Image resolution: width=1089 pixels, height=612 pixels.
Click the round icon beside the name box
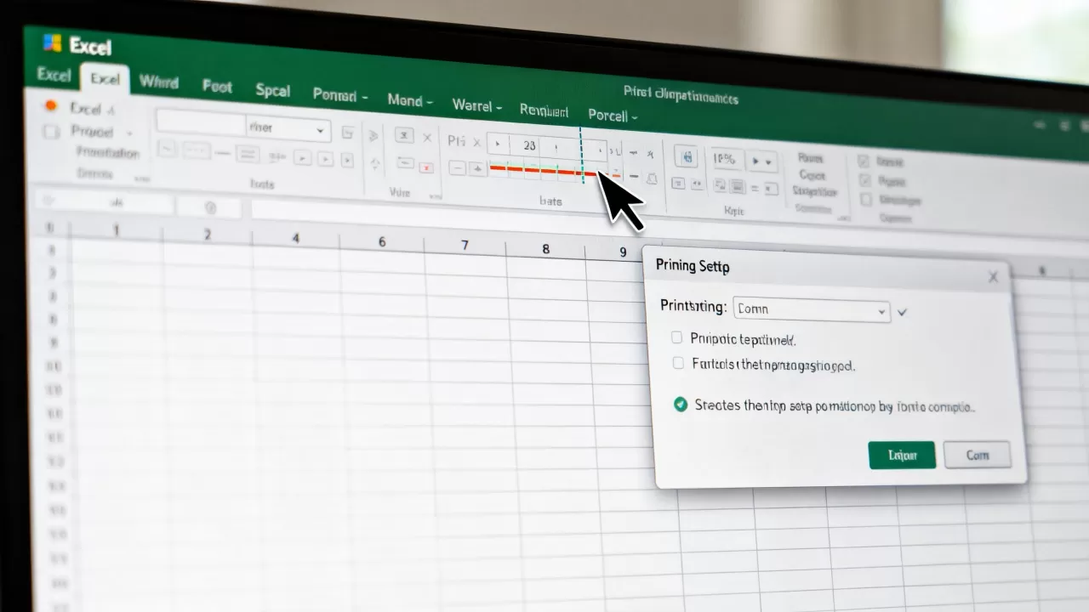tap(210, 207)
